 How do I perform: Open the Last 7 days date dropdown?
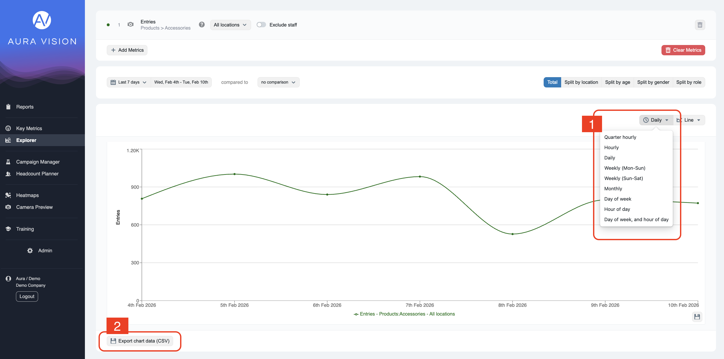[129, 82]
